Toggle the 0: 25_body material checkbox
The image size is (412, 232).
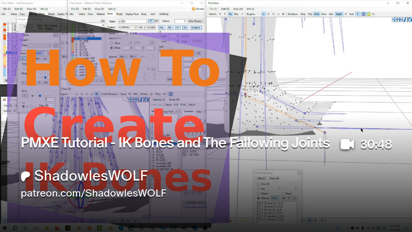pyautogui.click(x=259, y=203)
